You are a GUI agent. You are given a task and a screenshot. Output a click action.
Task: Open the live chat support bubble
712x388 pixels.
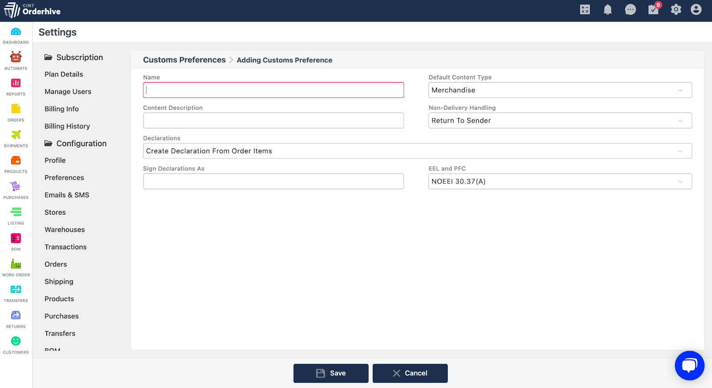(689, 365)
